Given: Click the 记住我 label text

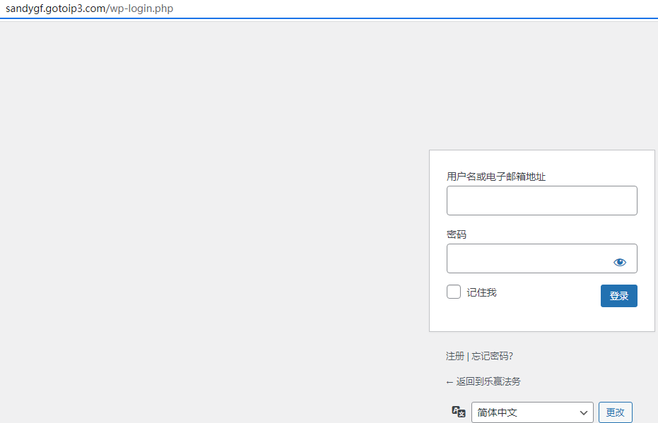Looking at the screenshot, I should coord(481,292).
